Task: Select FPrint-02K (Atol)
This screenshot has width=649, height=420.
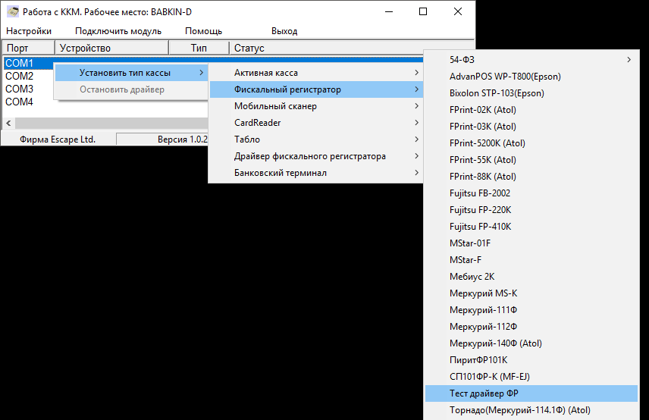Action: [531, 110]
